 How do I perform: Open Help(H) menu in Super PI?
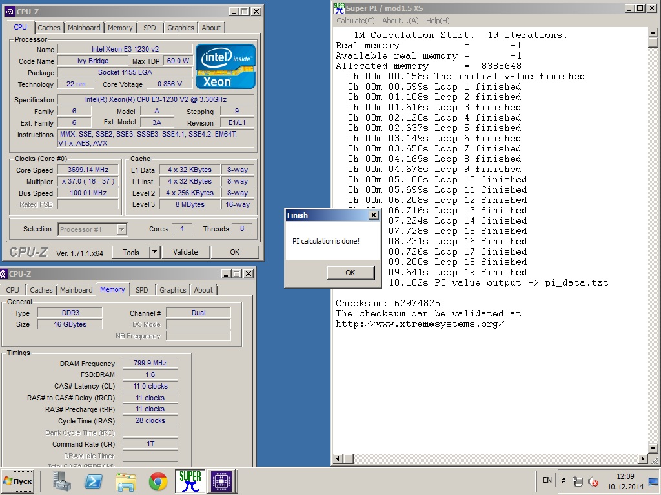[438, 21]
